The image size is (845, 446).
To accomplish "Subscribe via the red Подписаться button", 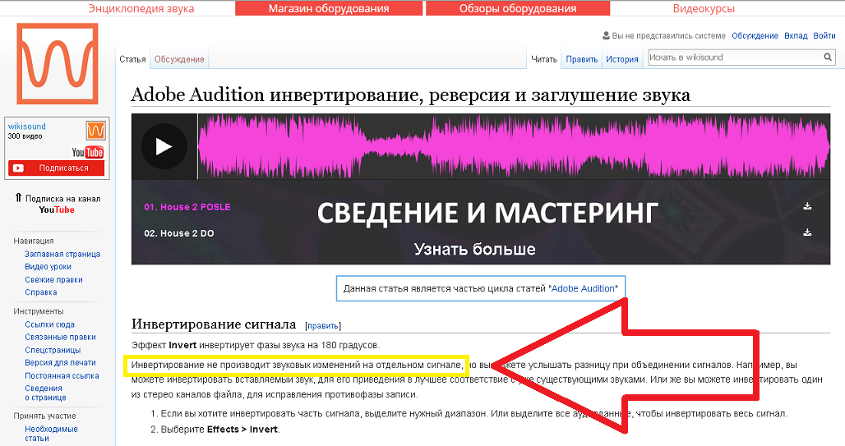I will 56,168.
